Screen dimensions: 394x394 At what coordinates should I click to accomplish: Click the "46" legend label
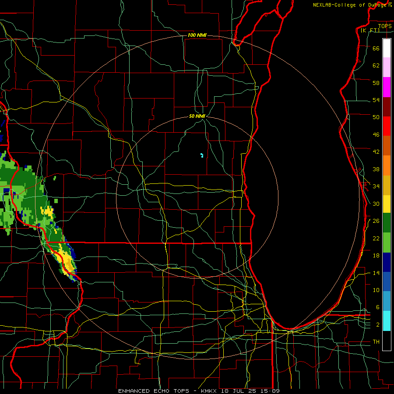tap(376, 135)
